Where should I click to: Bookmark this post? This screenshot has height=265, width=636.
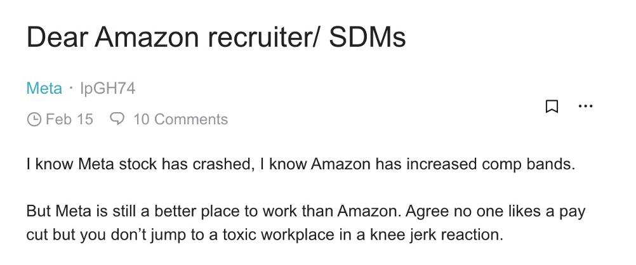coord(552,107)
